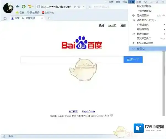Open the hao123 link
Image resolution: width=166 pixels, height=139 pixels.
click(x=112, y=25)
